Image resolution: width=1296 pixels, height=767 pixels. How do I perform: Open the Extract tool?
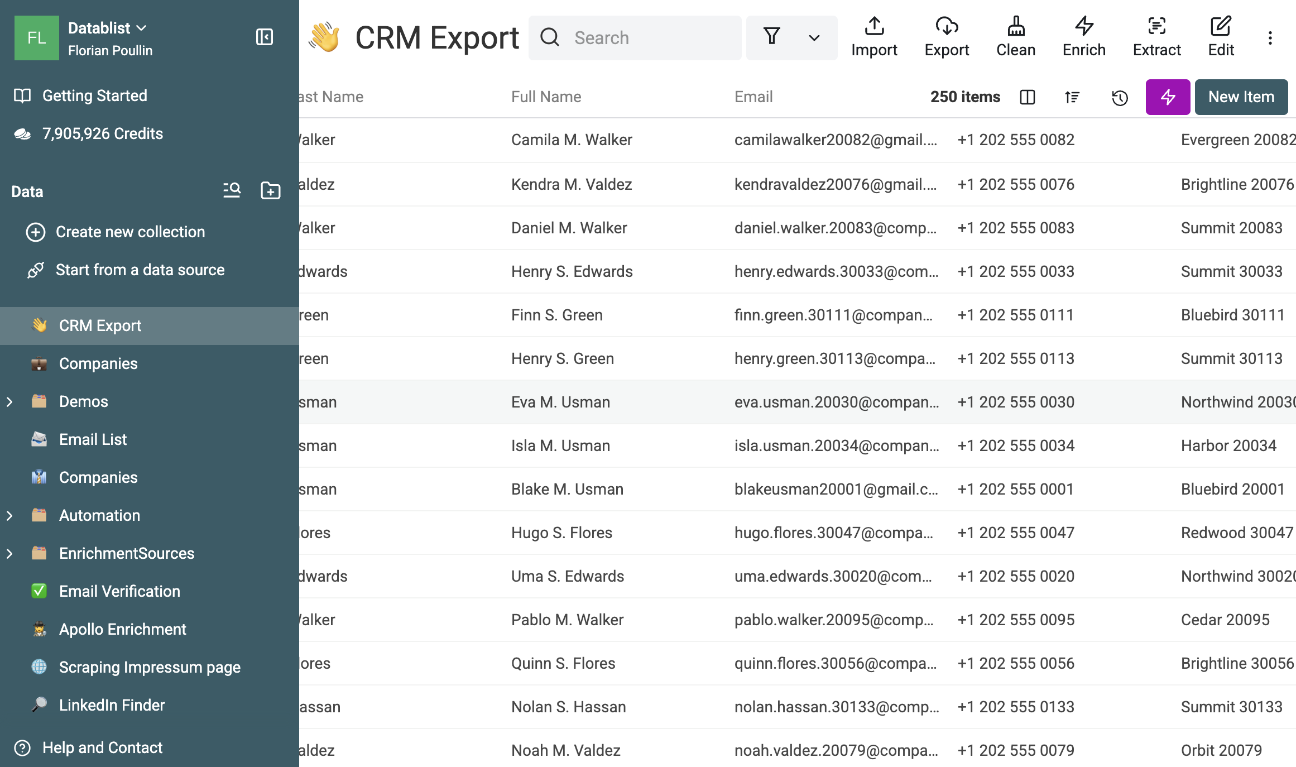(x=1157, y=37)
